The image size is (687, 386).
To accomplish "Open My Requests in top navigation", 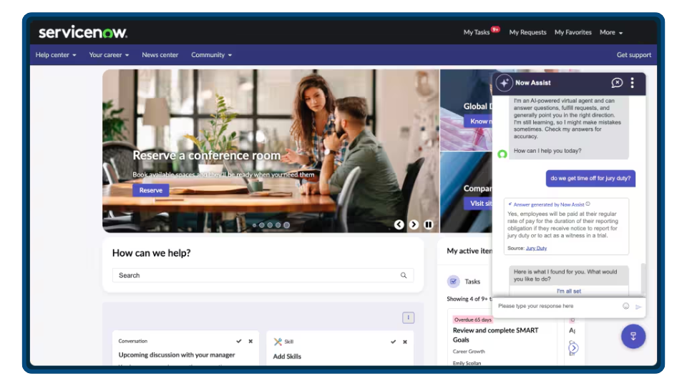I will pos(527,32).
